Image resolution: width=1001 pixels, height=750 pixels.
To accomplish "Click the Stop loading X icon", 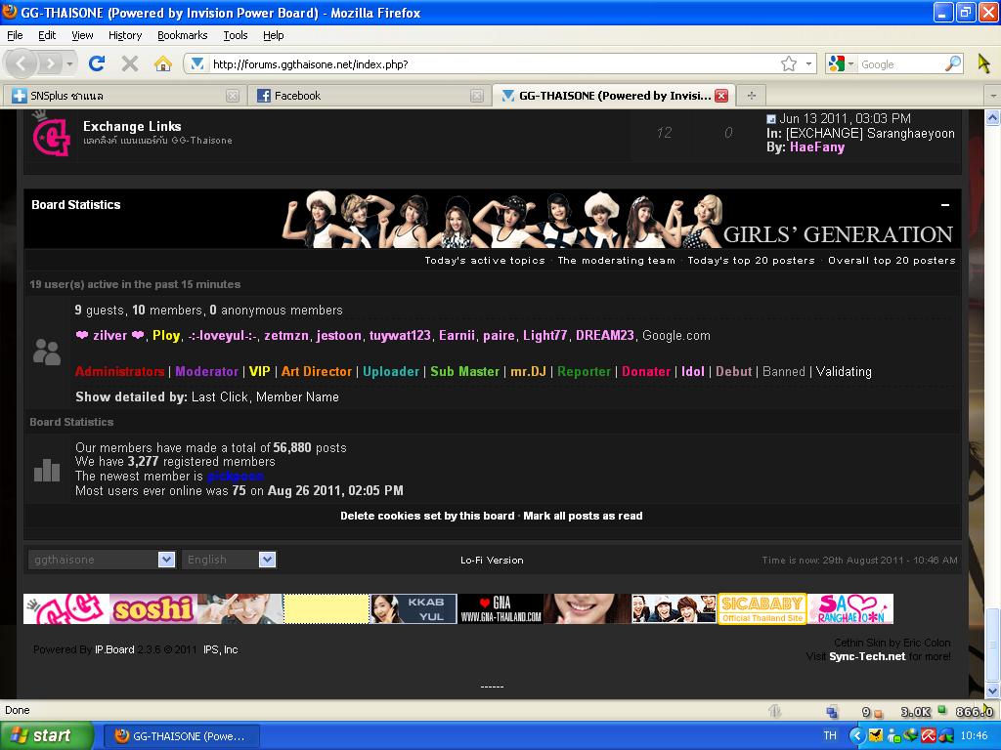I will coord(130,63).
